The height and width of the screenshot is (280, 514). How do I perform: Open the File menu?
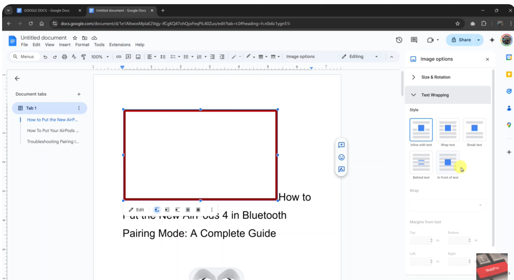pos(24,44)
